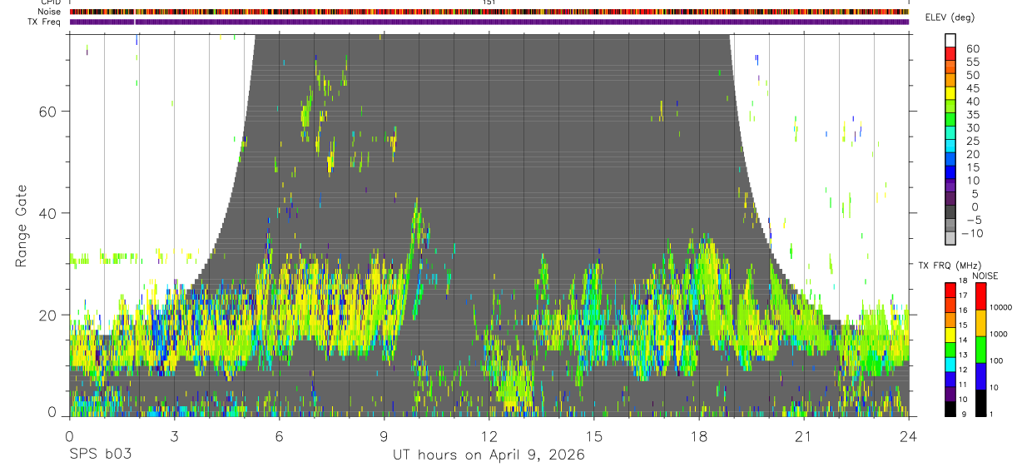Pick the black bottom swatch of the TX FRQ colorbar
1022x472 pixels.
(950, 410)
